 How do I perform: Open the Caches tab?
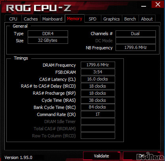[x=31, y=19]
